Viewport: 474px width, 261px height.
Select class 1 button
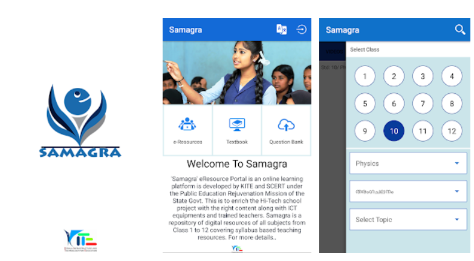pos(365,76)
